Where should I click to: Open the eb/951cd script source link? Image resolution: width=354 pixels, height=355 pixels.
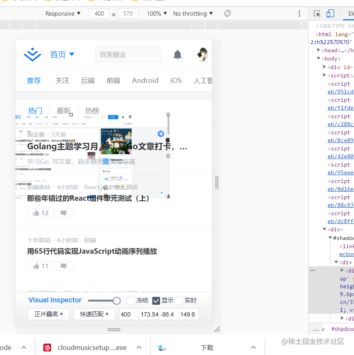341,91
